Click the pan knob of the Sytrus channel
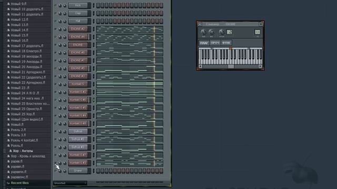The width and height of the screenshot is (337, 189). pos(60,131)
